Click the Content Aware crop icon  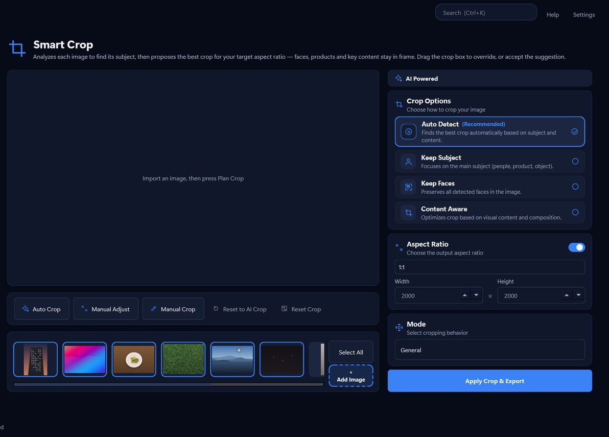pos(408,213)
